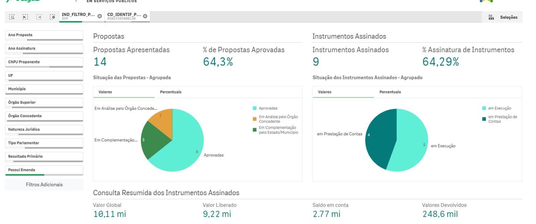Expand the Ano Proposta filter
Screen dimensions: 536x224
(44, 35)
